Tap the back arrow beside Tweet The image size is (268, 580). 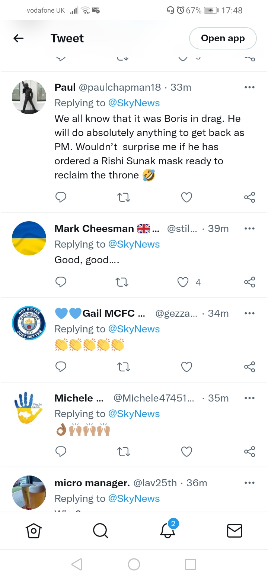[19, 38]
